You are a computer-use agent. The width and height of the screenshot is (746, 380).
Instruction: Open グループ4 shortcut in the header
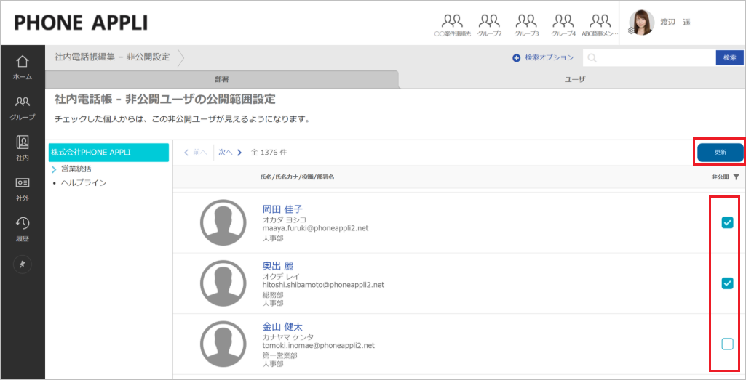point(563,25)
